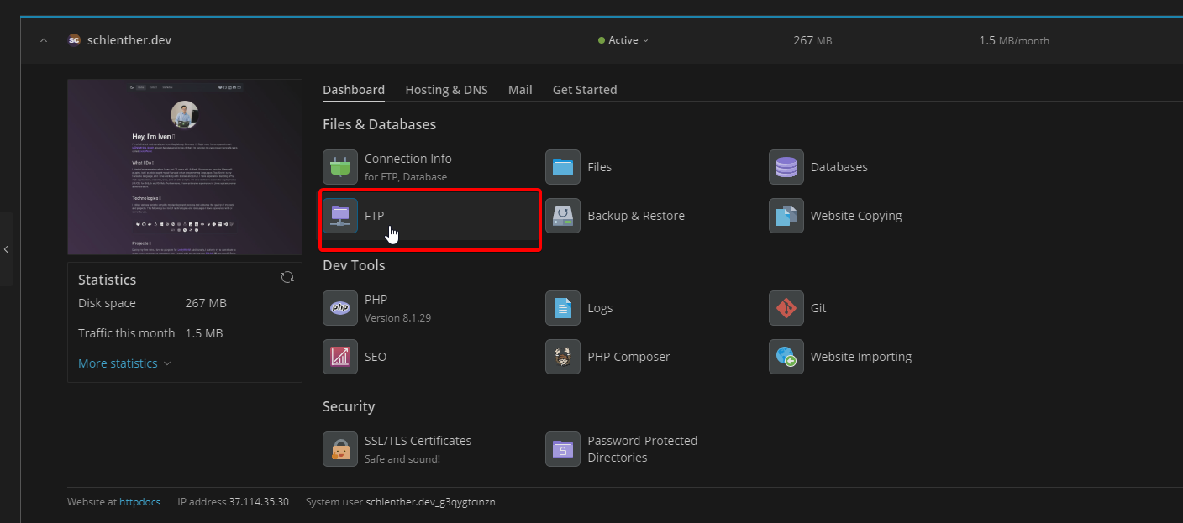Open Password-Protected Directories link
Screen dimensions: 1183x523
642,449
